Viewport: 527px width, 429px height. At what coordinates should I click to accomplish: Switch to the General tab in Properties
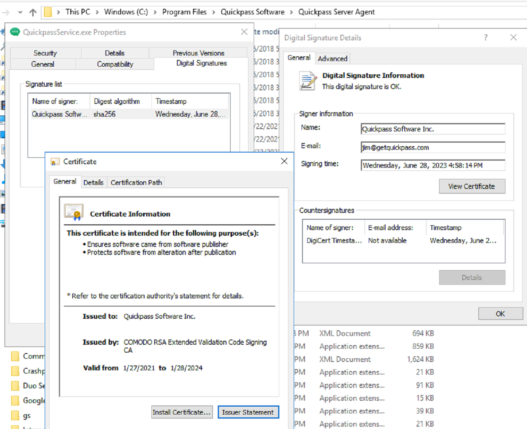42,64
